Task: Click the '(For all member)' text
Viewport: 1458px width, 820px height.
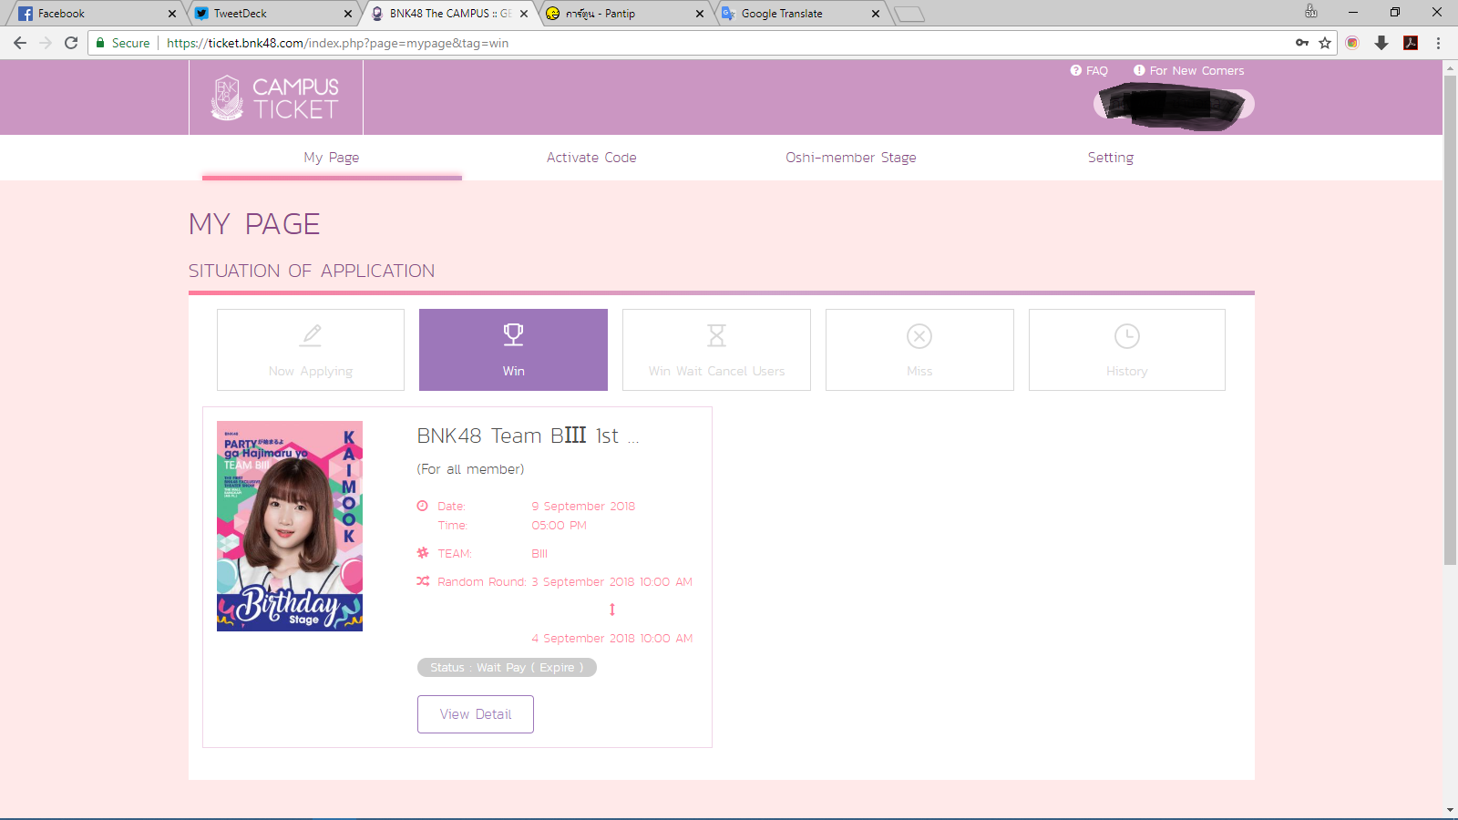Action: [x=470, y=469]
